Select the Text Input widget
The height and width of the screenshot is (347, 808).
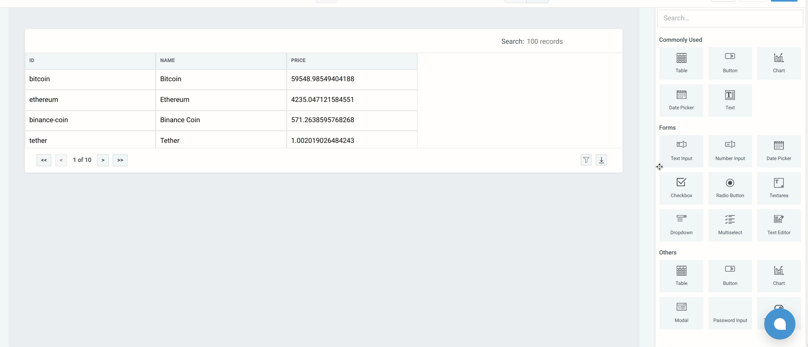tap(681, 151)
